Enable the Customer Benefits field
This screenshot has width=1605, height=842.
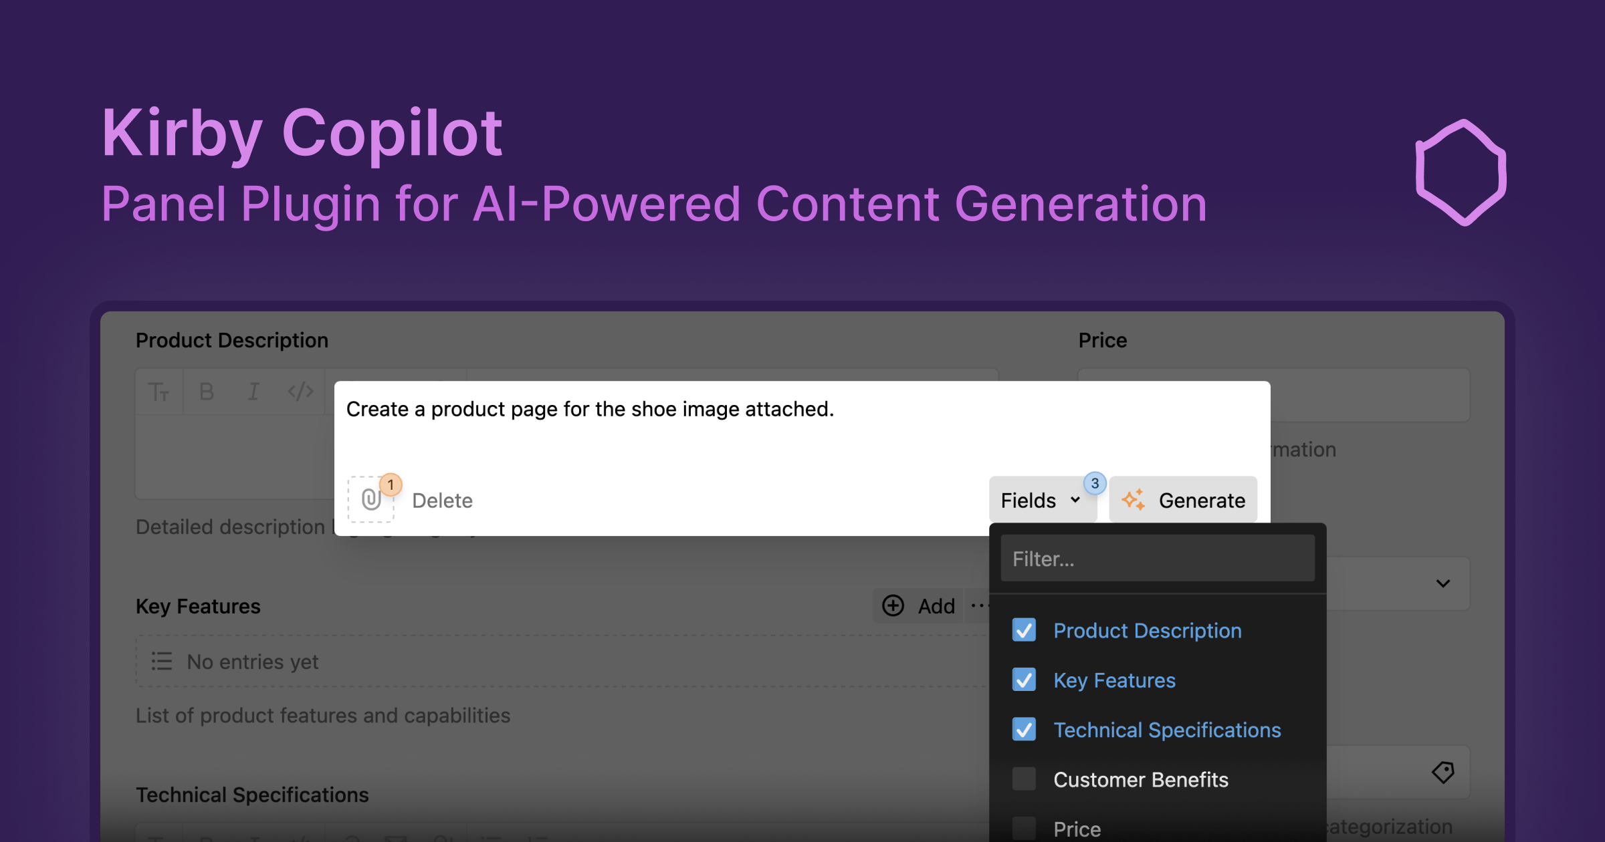1024,779
